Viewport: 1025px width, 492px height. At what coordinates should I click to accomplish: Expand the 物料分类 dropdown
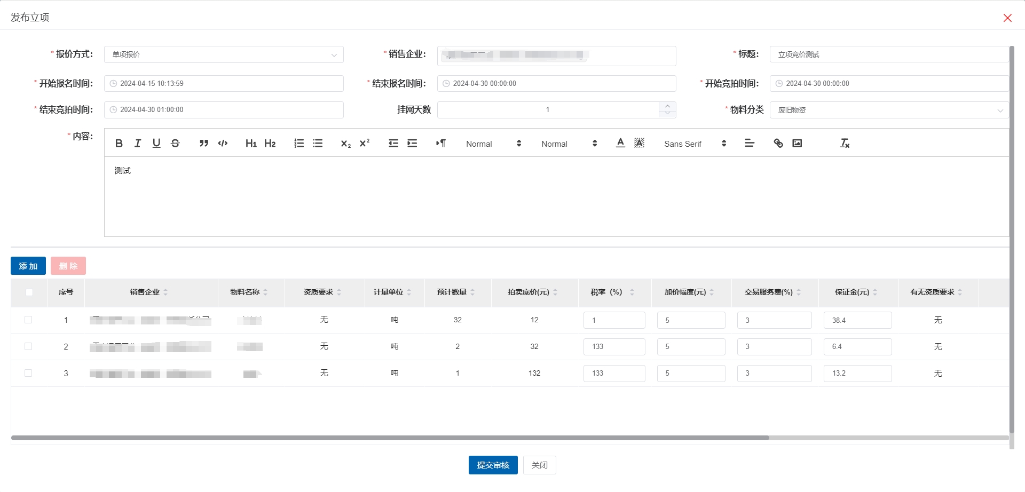click(889, 110)
